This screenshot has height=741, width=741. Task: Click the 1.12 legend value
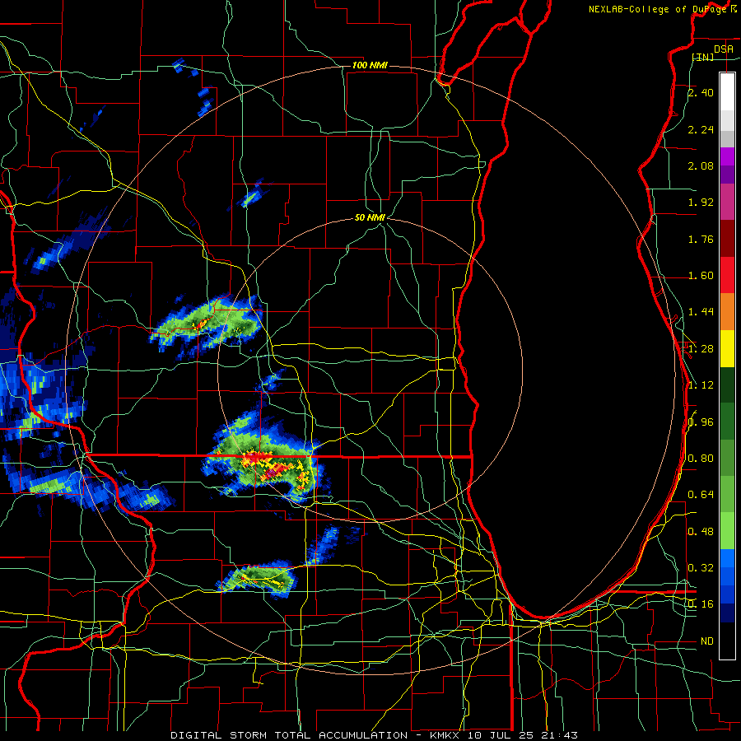tap(701, 385)
